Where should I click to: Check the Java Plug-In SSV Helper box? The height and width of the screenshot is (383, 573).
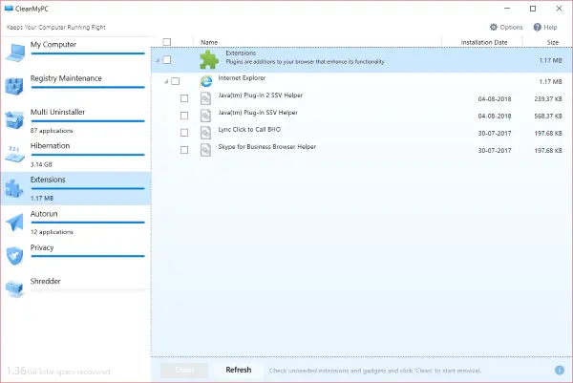pos(184,116)
